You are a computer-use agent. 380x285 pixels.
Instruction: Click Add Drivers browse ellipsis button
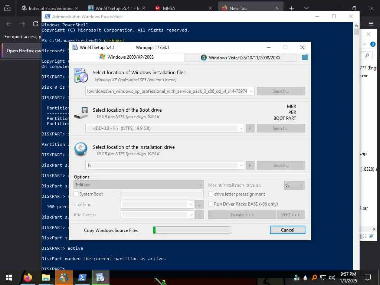[199, 215]
